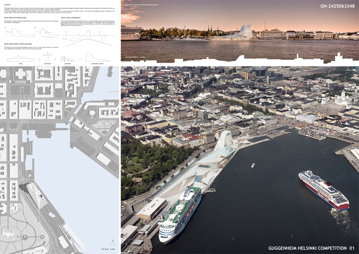Click the Guggenheim Helsinki form outline

[97, 58]
